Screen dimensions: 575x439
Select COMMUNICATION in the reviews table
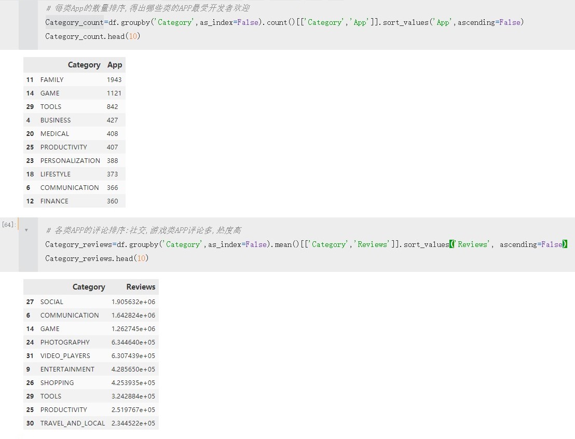(x=70, y=315)
